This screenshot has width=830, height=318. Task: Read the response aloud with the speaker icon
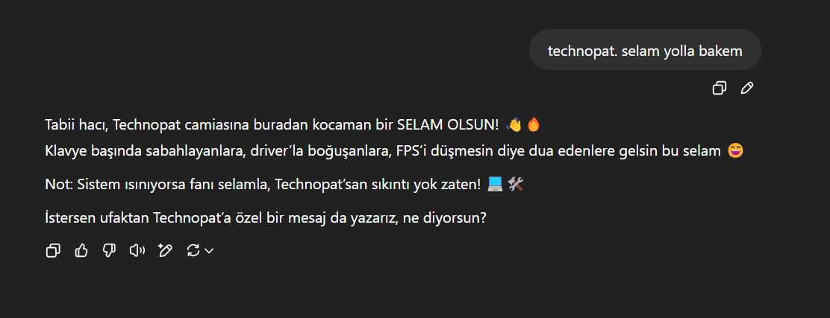click(x=137, y=250)
